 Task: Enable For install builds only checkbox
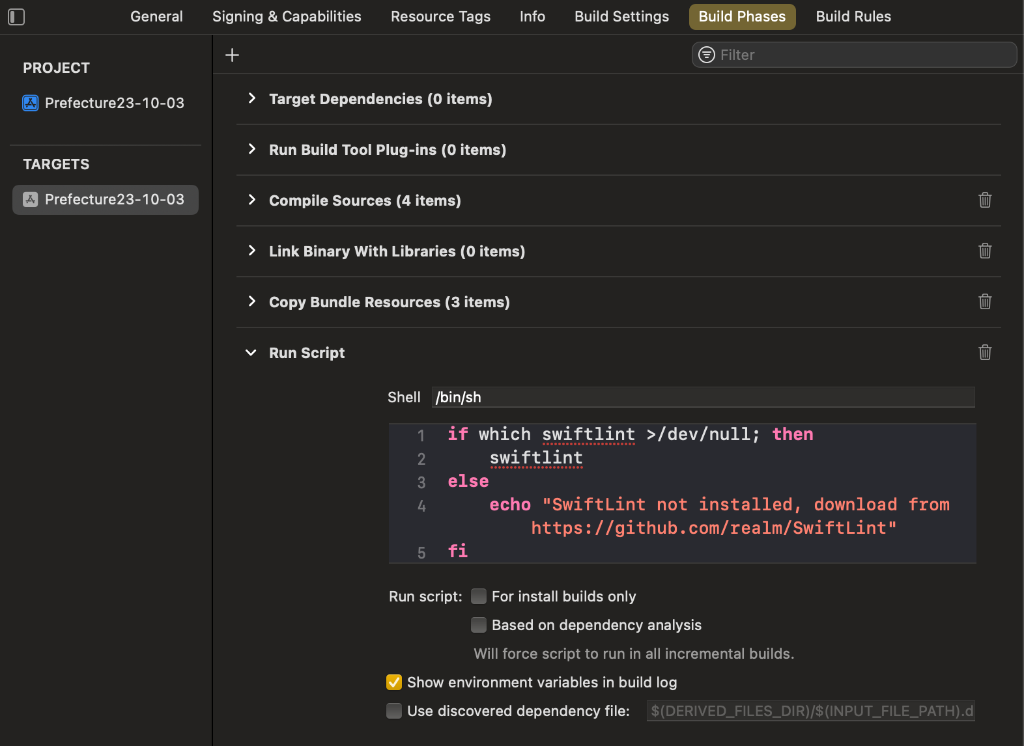tap(479, 597)
